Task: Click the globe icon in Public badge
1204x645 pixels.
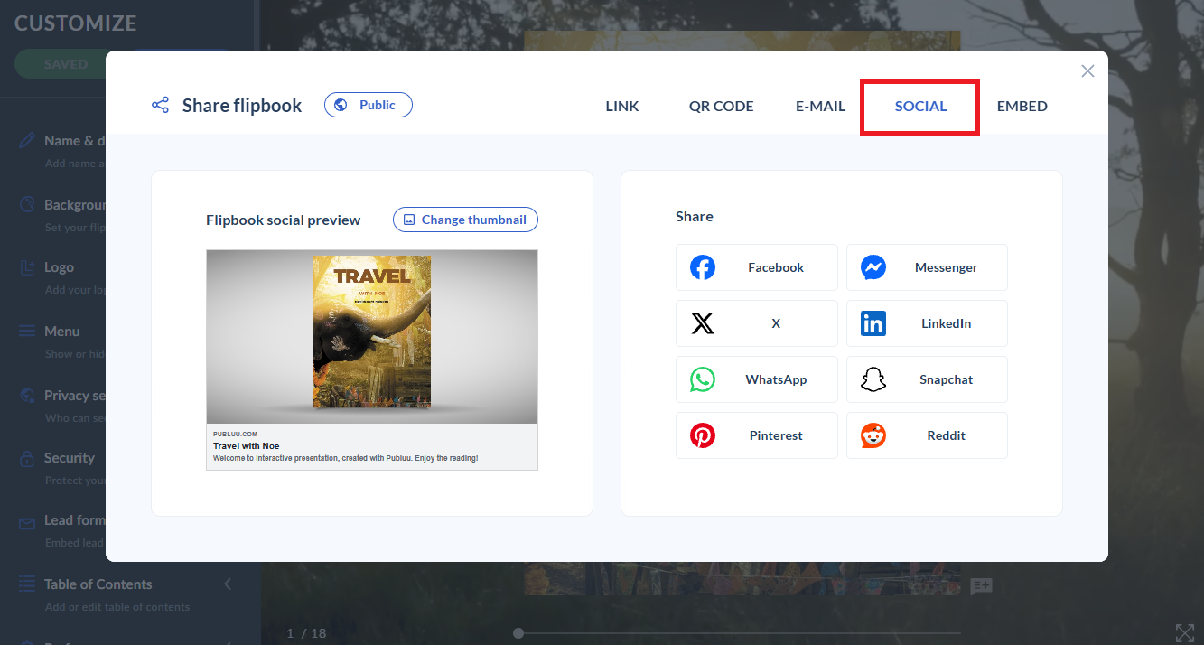Action: click(341, 105)
